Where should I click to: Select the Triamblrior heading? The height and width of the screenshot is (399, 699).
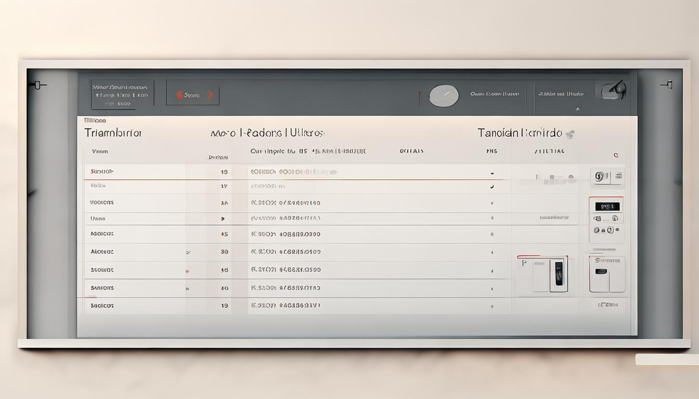click(113, 133)
